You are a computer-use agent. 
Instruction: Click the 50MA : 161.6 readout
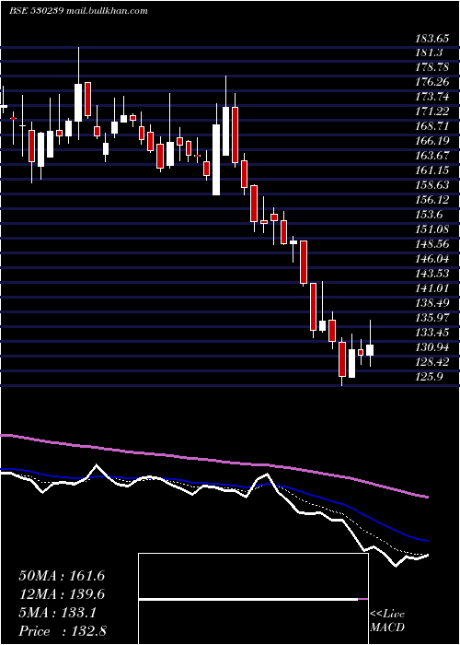[62, 576]
